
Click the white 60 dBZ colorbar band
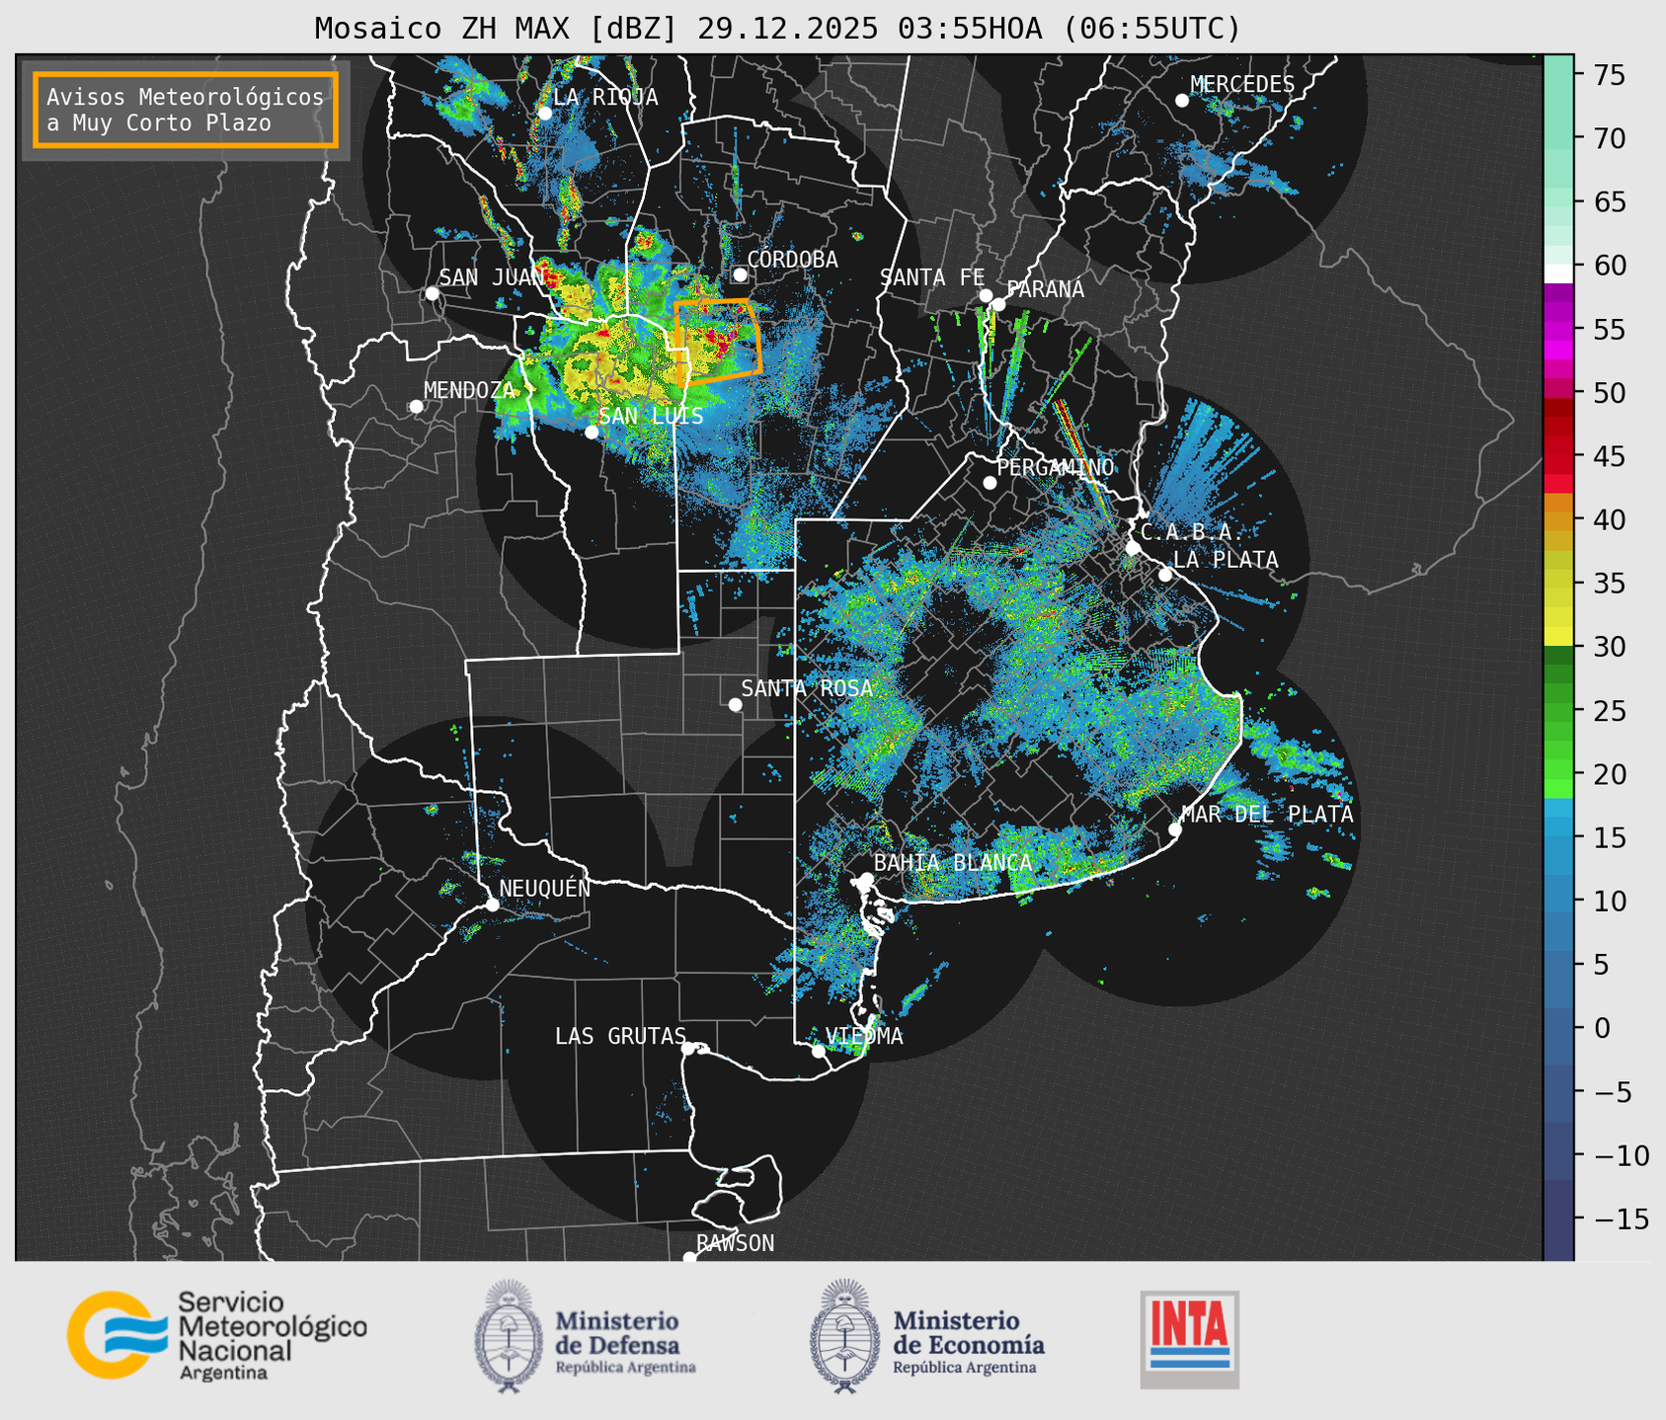coord(1558,274)
